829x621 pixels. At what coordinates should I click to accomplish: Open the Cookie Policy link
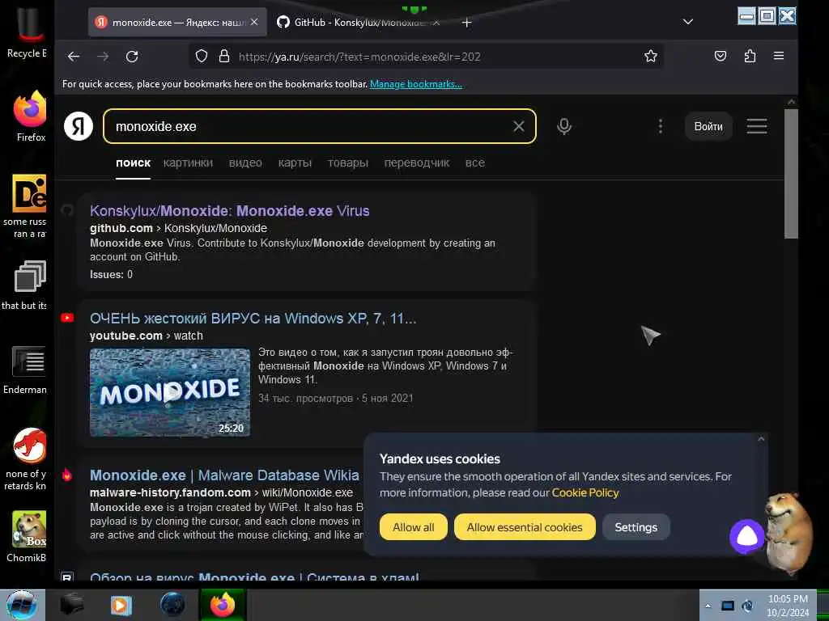pyautogui.click(x=585, y=492)
